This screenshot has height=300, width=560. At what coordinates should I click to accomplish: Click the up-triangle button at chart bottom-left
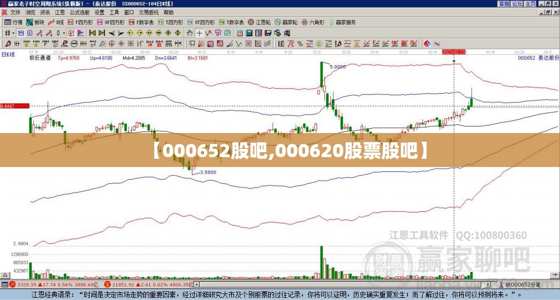tap(5, 275)
